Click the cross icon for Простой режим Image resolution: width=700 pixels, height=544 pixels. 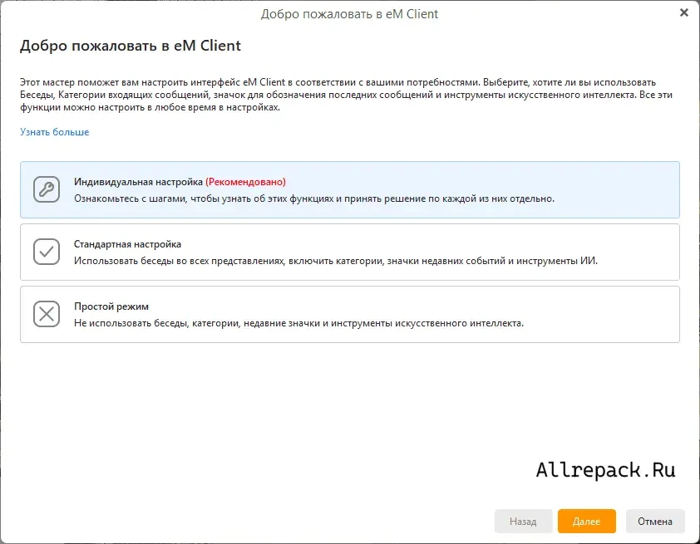(47, 315)
